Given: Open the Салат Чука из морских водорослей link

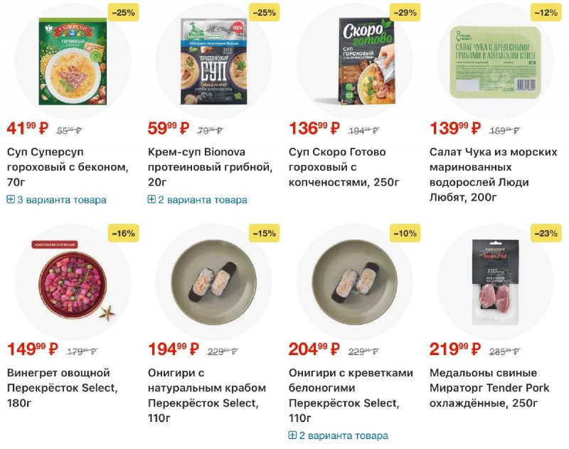Looking at the screenshot, I should (x=489, y=167).
